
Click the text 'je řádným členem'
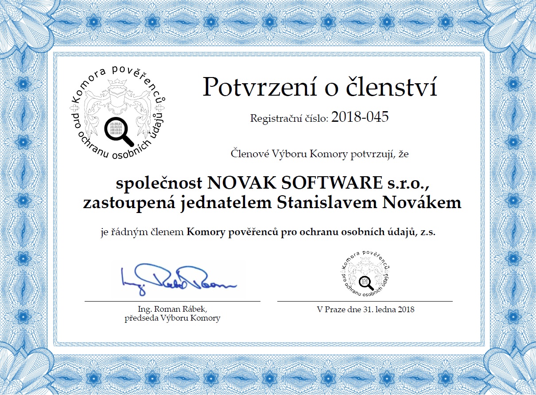143,232
